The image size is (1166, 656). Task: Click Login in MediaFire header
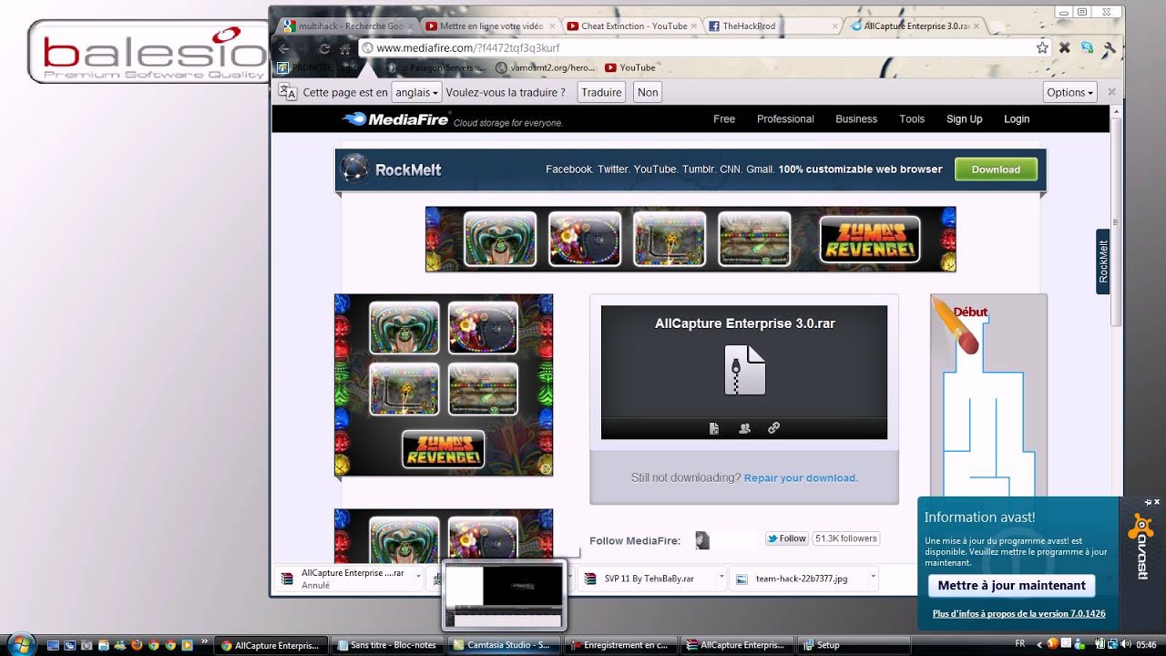click(x=1017, y=119)
